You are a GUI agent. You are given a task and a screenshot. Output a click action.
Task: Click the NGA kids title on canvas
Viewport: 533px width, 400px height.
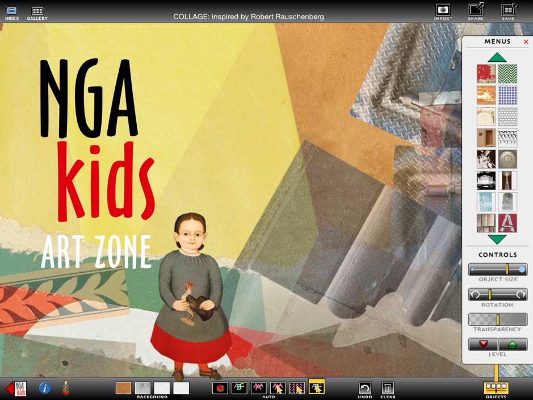[x=98, y=139]
